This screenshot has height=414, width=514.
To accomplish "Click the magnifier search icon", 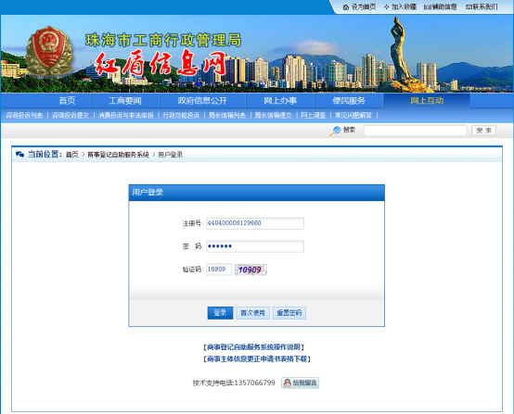I will point(335,131).
